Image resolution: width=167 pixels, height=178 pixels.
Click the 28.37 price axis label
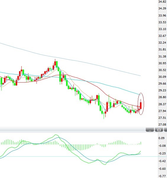click(162, 104)
